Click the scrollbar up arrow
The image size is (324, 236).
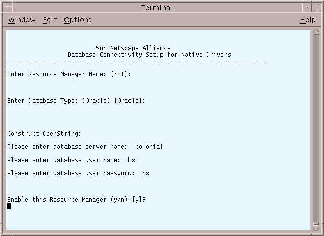click(x=316, y=32)
